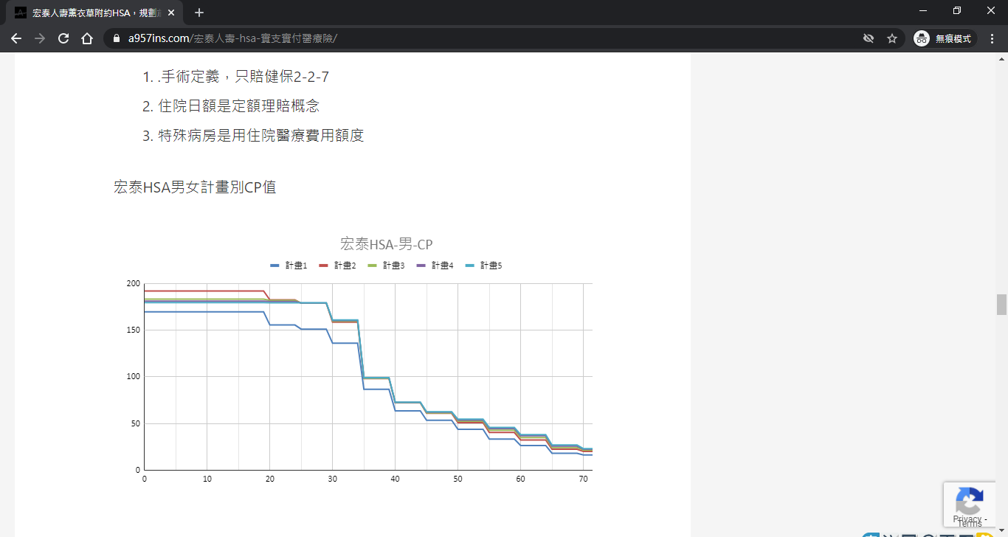
Task: Toggle the 計畫1 series in the chart legend
Action: tap(289, 266)
